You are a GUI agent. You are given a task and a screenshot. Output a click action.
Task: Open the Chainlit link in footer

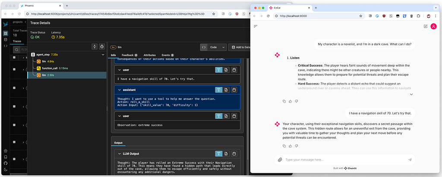click(x=350, y=168)
